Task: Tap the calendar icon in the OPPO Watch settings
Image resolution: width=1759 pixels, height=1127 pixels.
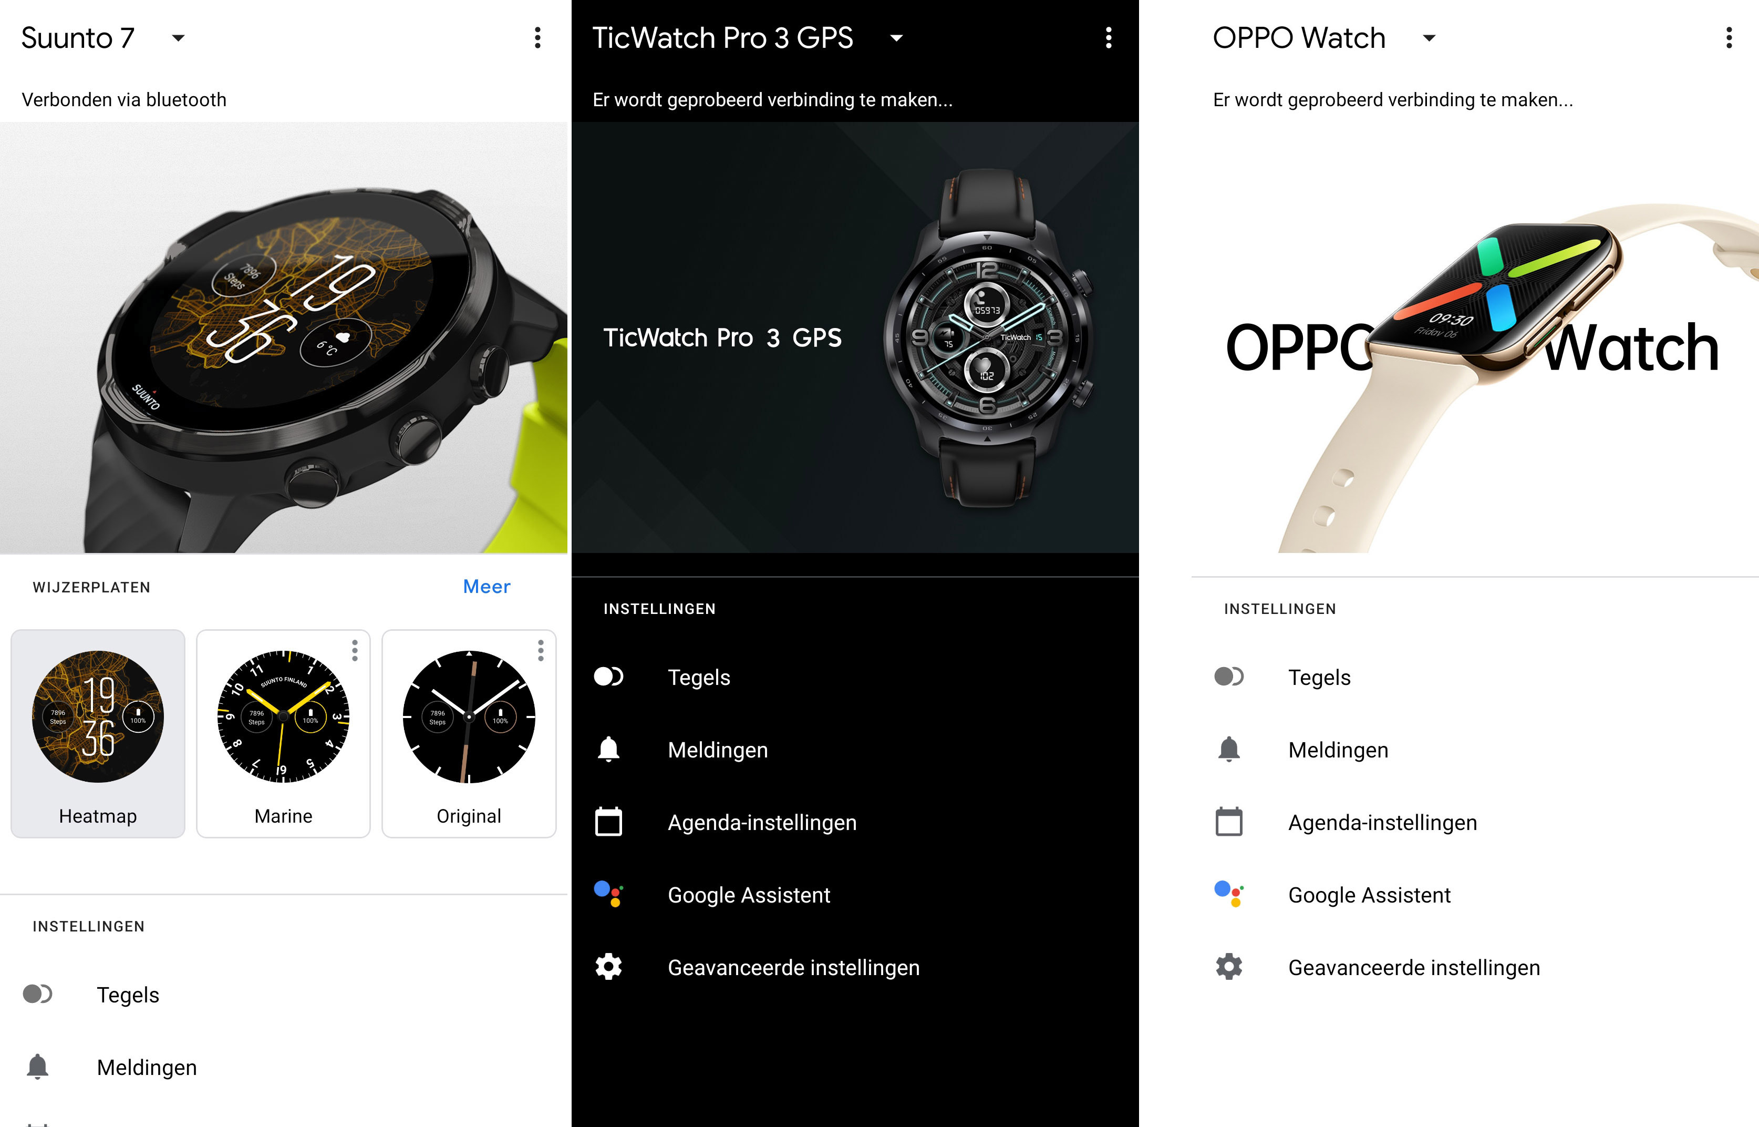Action: (x=1229, y=822)
